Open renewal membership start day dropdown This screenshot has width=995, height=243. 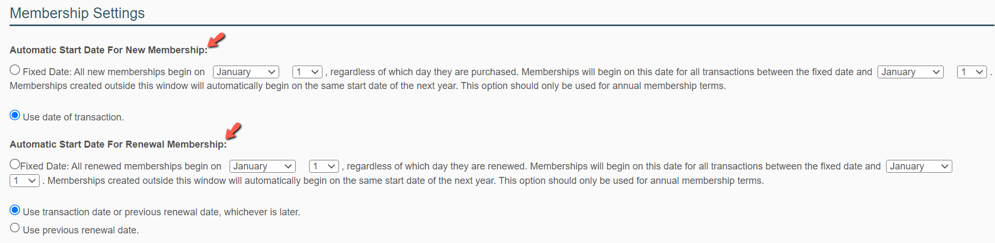pyautogui.click(x=324, y=166)
